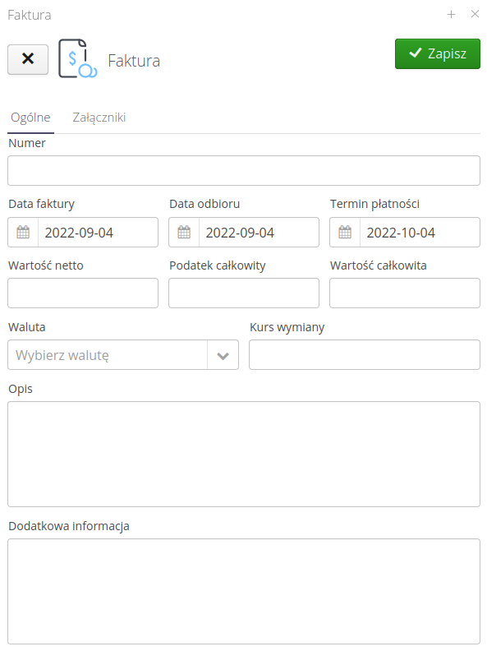Image resolution: width=487 pixels, height=651 pixels.
Task: Focus the Kurs wymiany input
Action: 365,355
